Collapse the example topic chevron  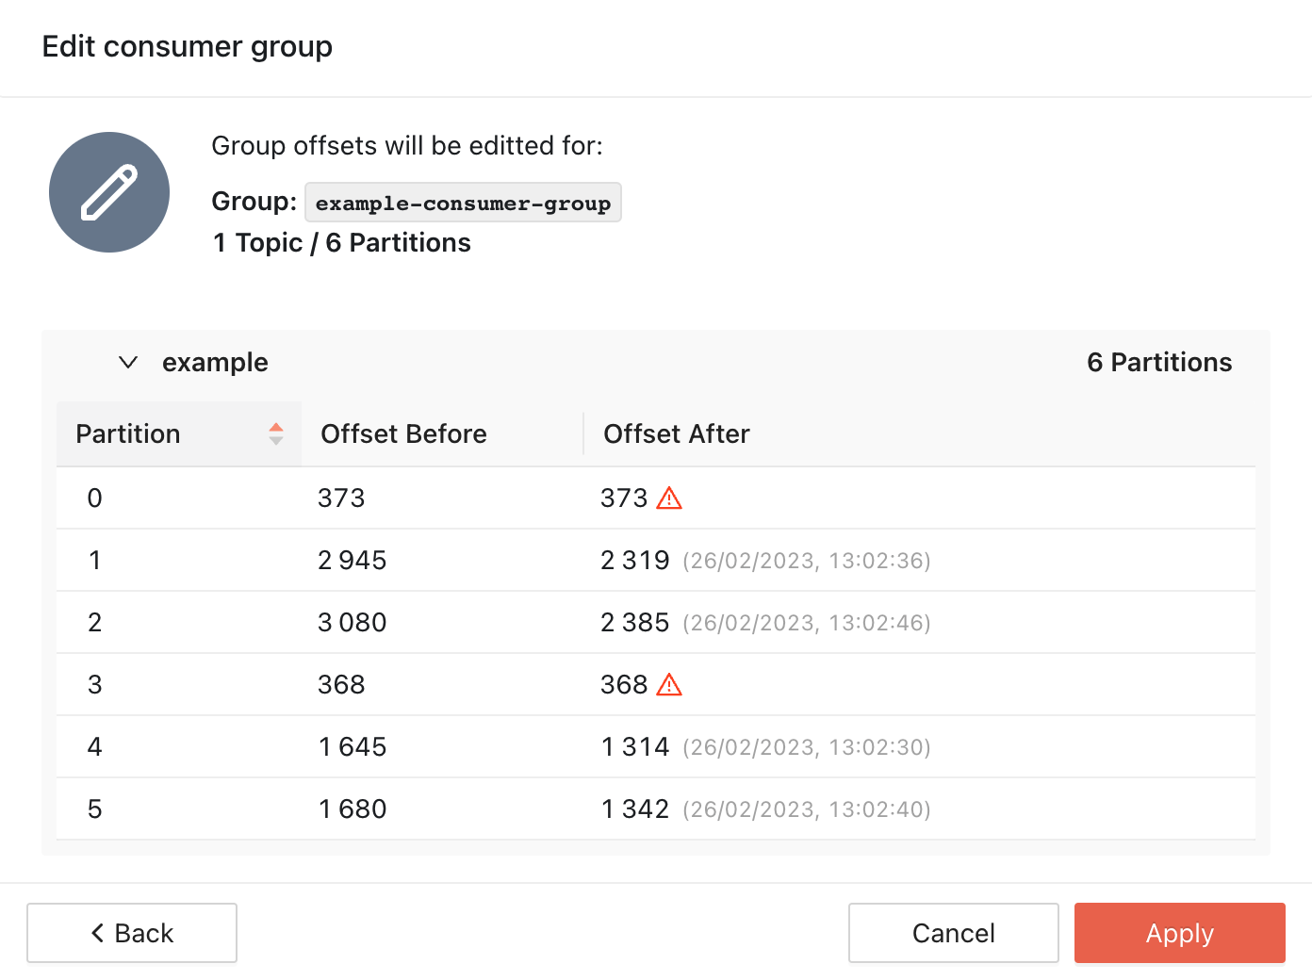[128, 362]
